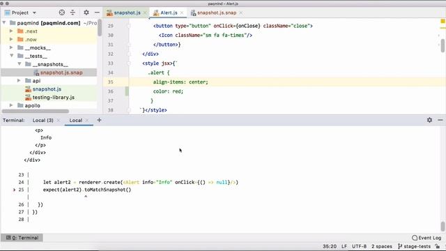Click the .now folder icon
Viewport: 446px width, 251px height.
tap(20, 39)
